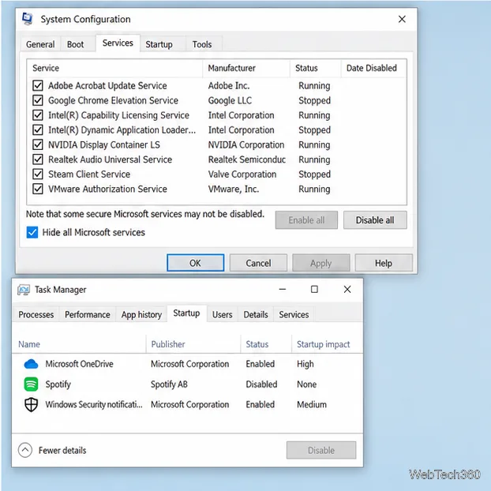Click the Spotify AB publisher cell
This screenshot has width=491, height=491.
point(169,384)
